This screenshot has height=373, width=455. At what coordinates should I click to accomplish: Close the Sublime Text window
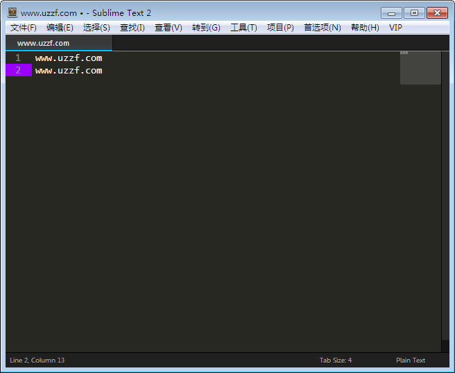point(437,13)
